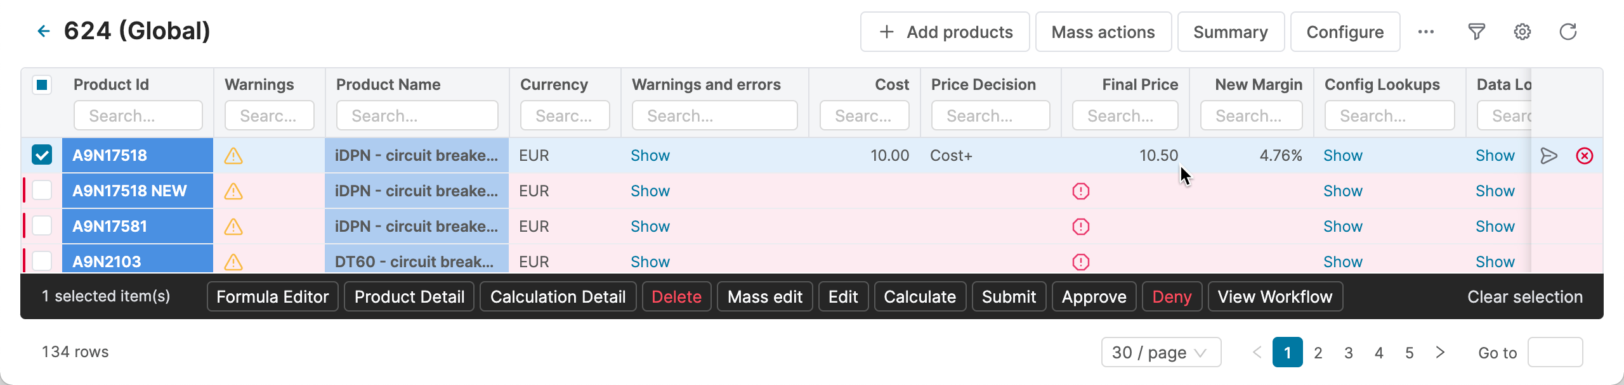Viewport: 1624px width, 385px height.
Task: Go to next page with right chevron
Action: [x=1439, y=352]
